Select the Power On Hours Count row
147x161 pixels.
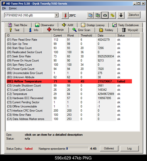pyautogui.click(x=69, y=61)
